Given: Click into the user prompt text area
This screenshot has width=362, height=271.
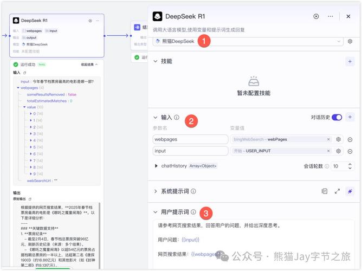Looking at the screenshot, I should [254, 244].
